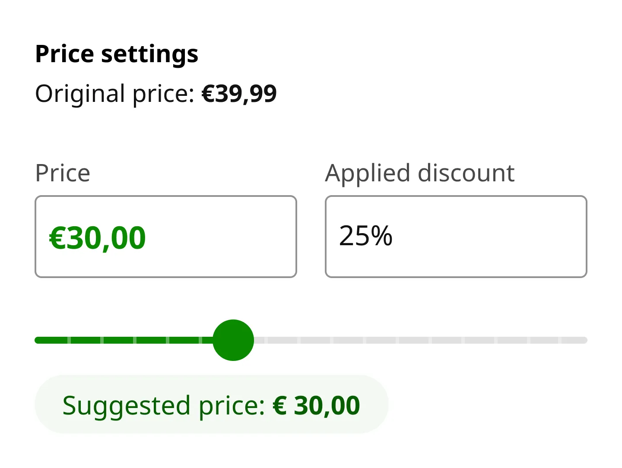The width and height of the screenshot is (622, 468).
Task: Click the Suggested price: € 30,00 badge
Action: (211, 404)
